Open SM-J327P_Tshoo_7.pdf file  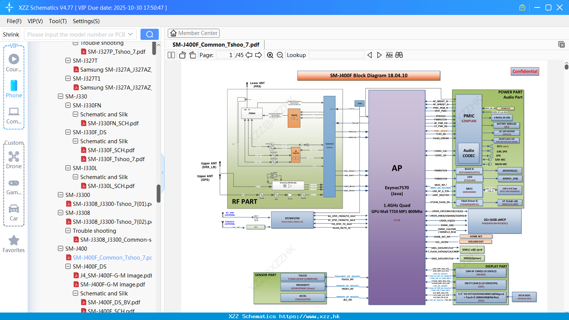(113, 51)
